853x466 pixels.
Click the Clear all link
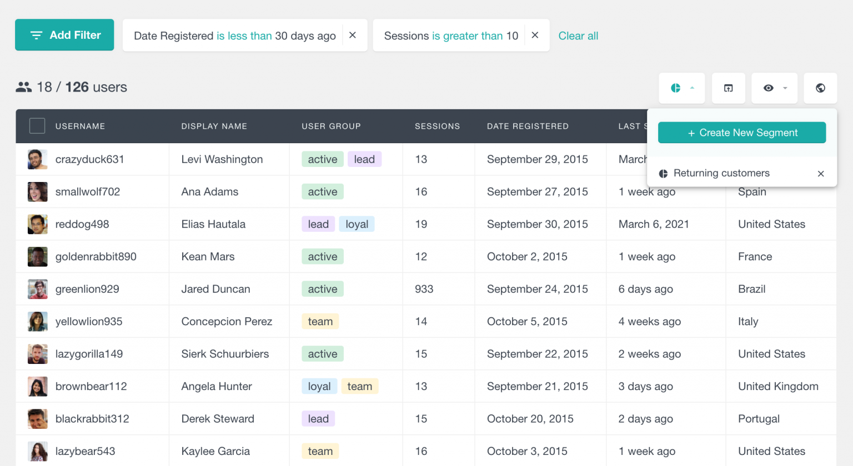point(578,36)
